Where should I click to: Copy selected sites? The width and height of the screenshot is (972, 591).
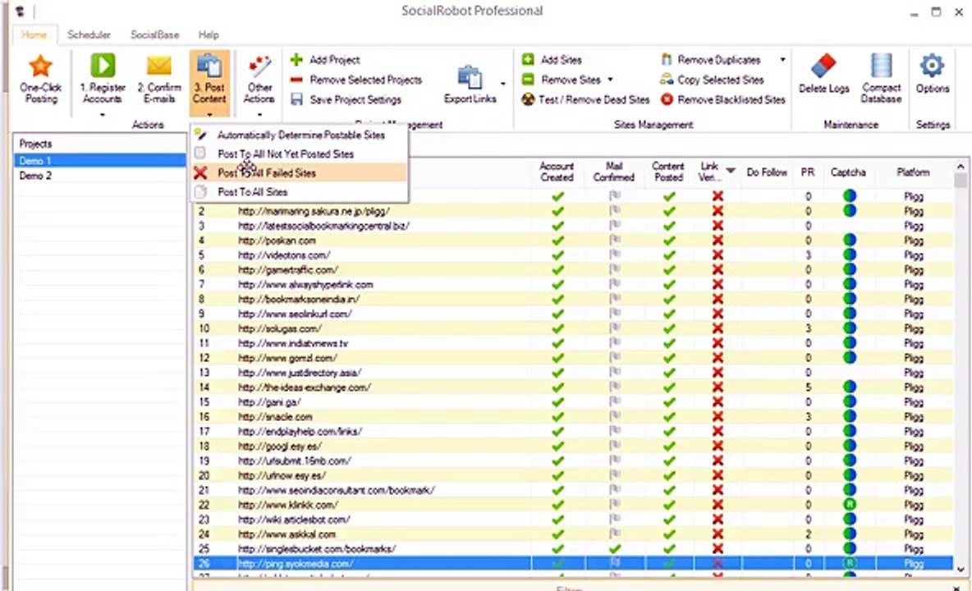tap(712, 80)
